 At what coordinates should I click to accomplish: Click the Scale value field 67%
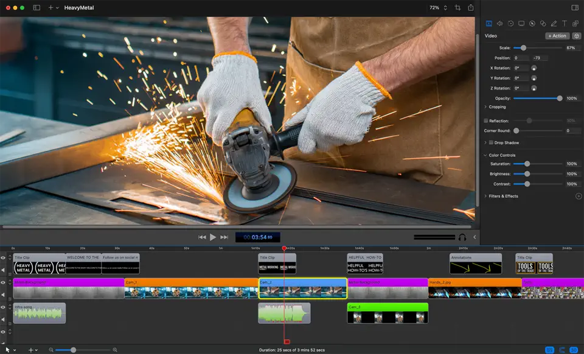(x=572, y=48)
